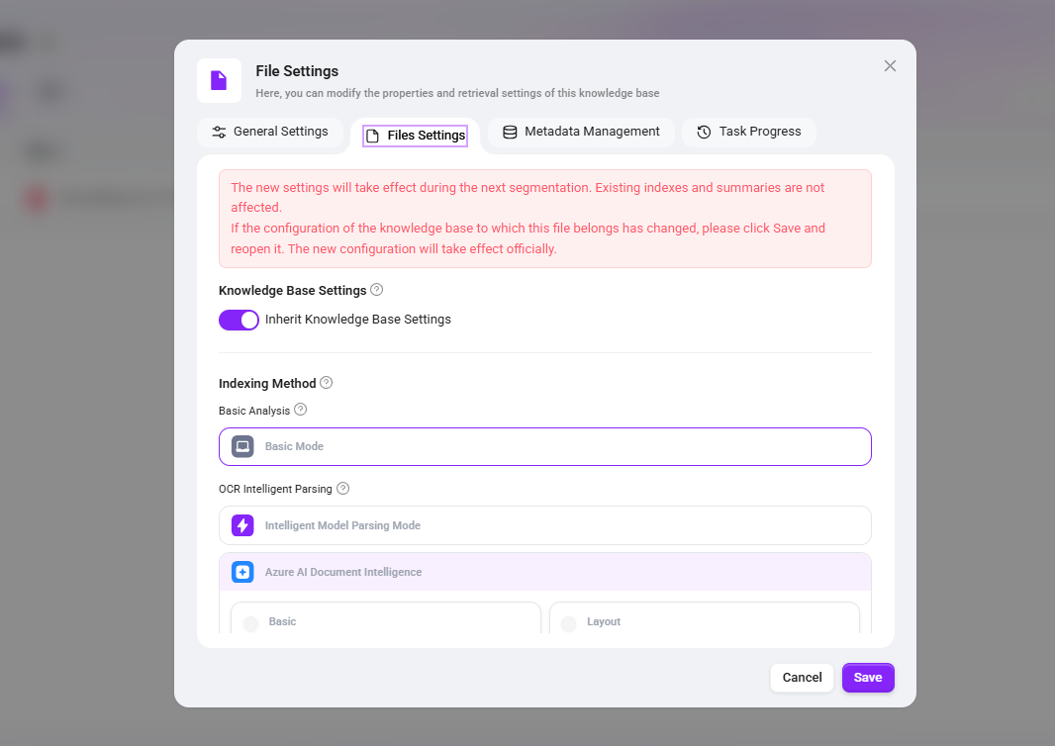Open the General Settings tab

click(x=270, y=132)
